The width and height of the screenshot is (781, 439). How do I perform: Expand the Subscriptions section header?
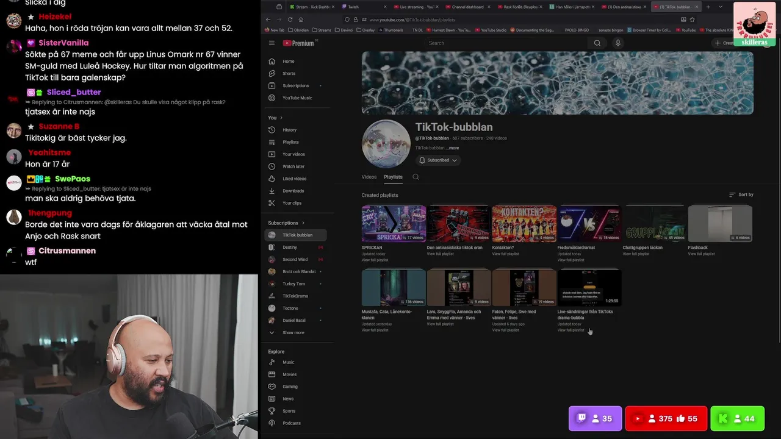click(x=286, y=223)
